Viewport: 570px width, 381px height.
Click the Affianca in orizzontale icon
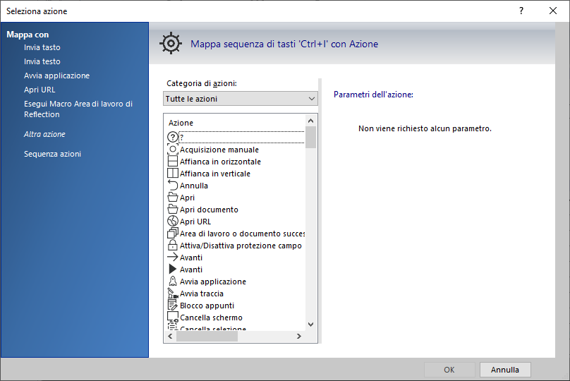[172, 162]
